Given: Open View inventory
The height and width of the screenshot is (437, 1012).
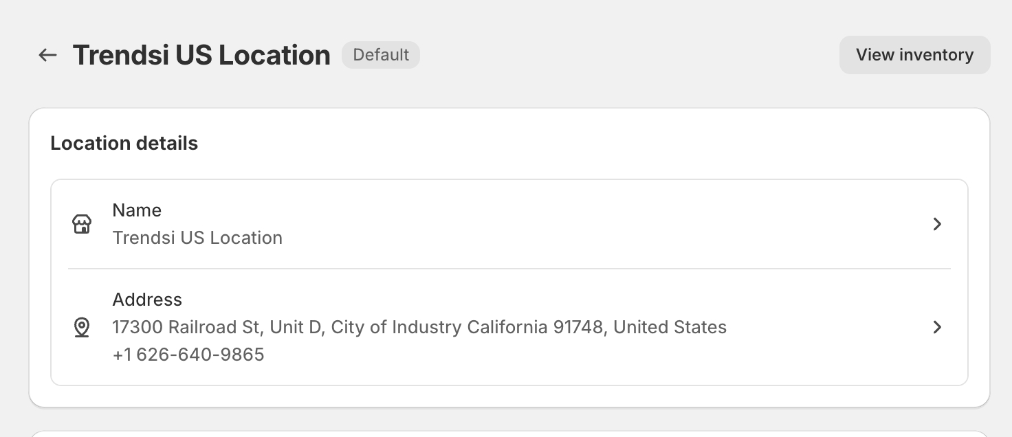Looking at the screenshot, I should pos(914,55).
